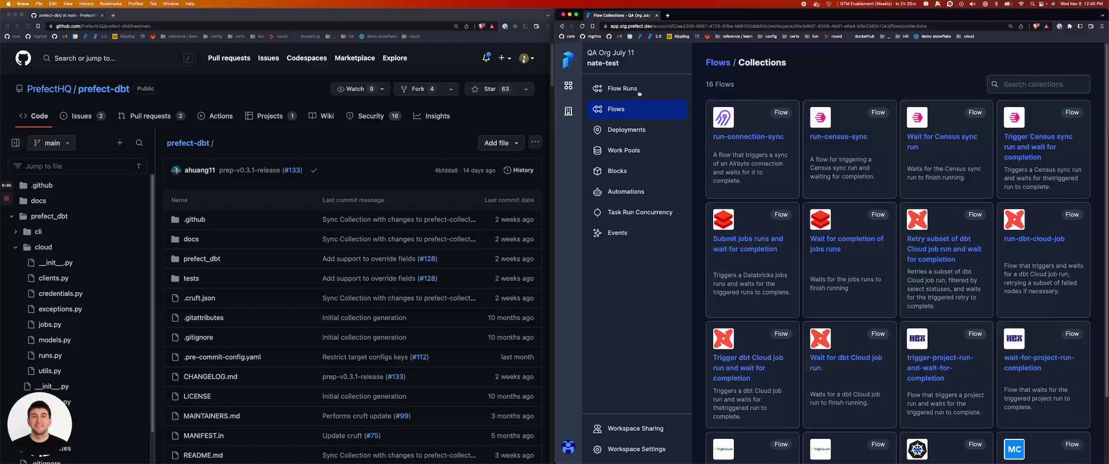This screenshot has height=464, width=1109.
Task: Click the green commit status checkmark
Action: [314, 170]
